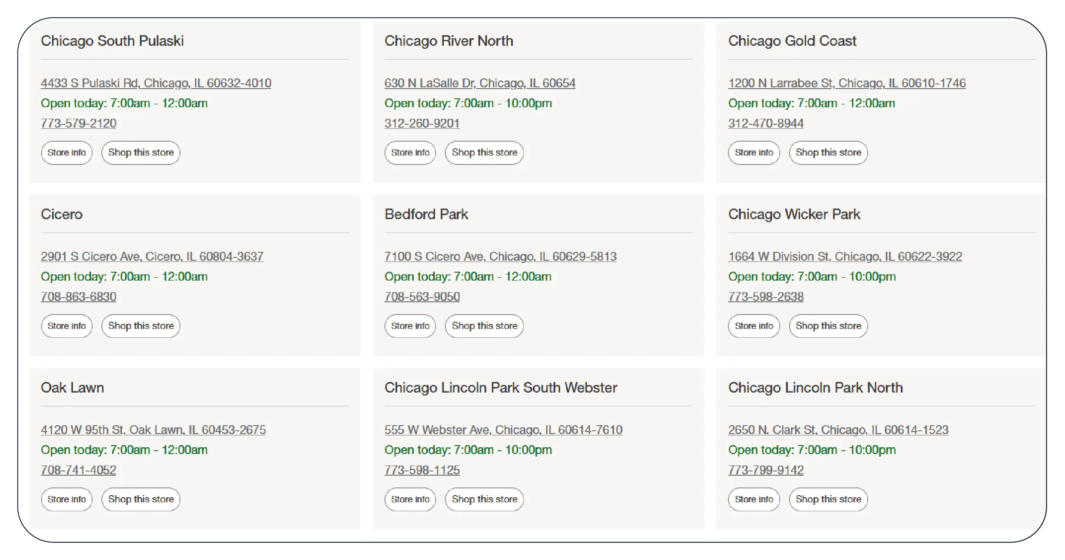Shop the Lincoln Park South Webster store
Viewport: 1065px width, 560px height.
click(484, 499)
